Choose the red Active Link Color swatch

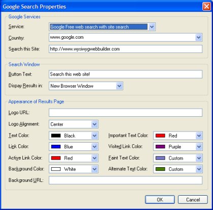coord(56,158)
